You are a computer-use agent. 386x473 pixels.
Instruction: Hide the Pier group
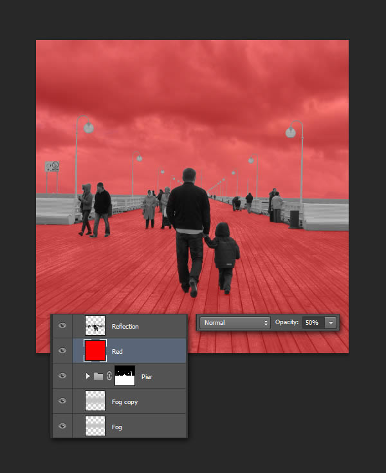[62, 376]
